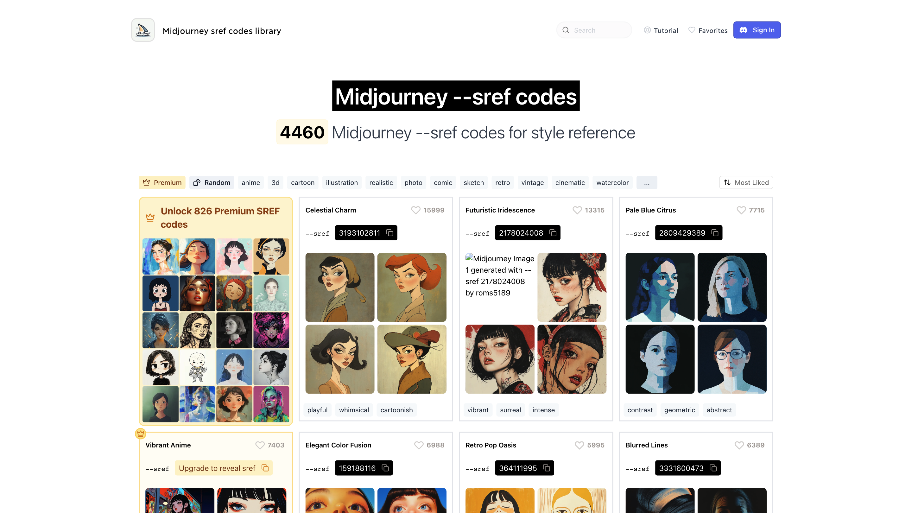Viewport: 912px width, 513px height.
Task: Copy the Blurred Lines sref code
Action: (x=713, y=468)
